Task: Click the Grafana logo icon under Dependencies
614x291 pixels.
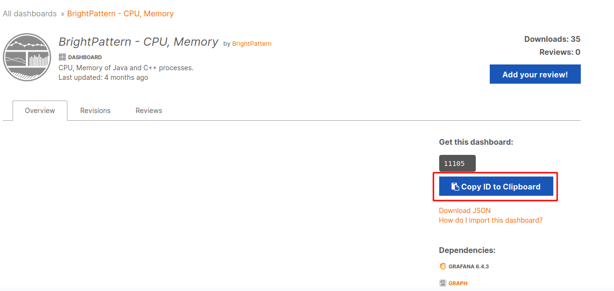Action: tap(443, 266)
